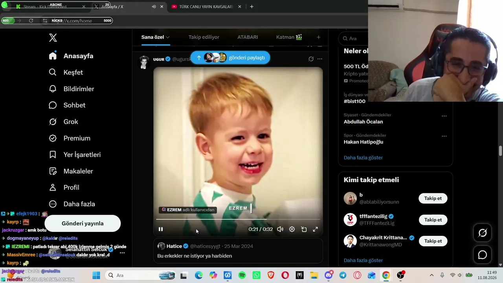Reload the page in Chrome
This screenshot has height=283, width=503.
coord(31,20)
